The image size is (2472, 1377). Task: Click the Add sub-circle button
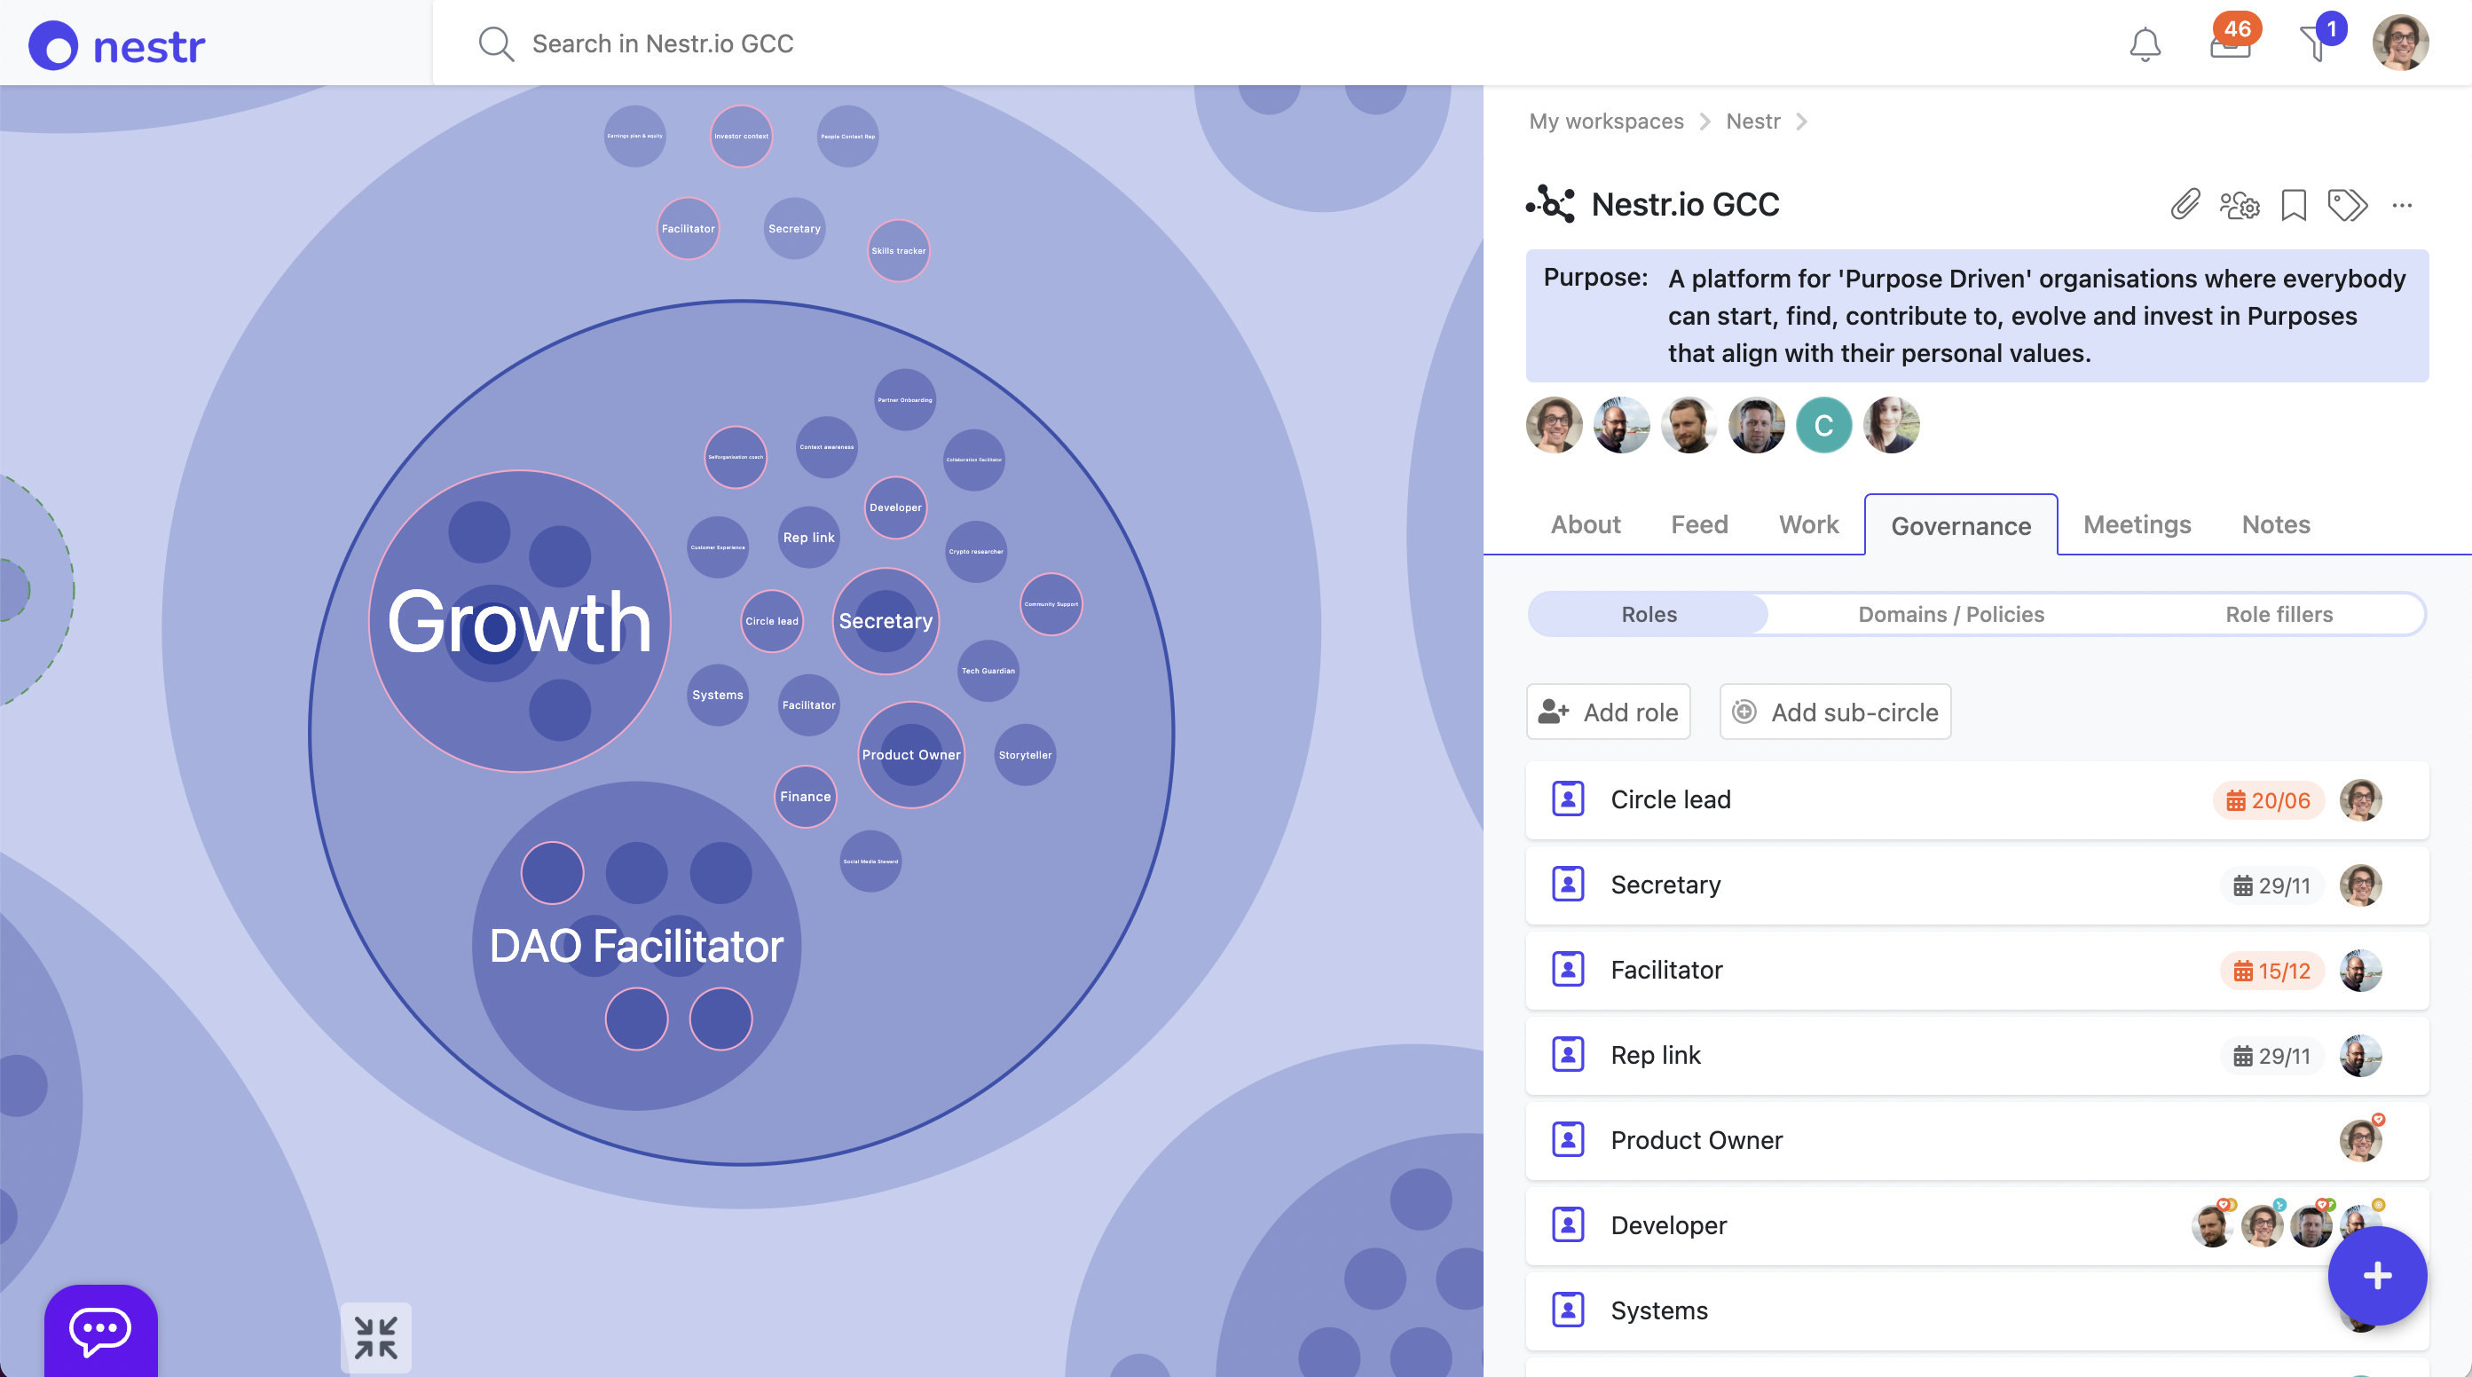point(1835,712)
